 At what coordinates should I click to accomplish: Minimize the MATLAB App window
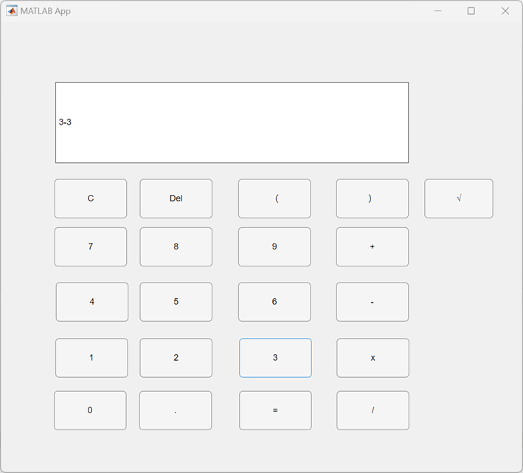437,11
